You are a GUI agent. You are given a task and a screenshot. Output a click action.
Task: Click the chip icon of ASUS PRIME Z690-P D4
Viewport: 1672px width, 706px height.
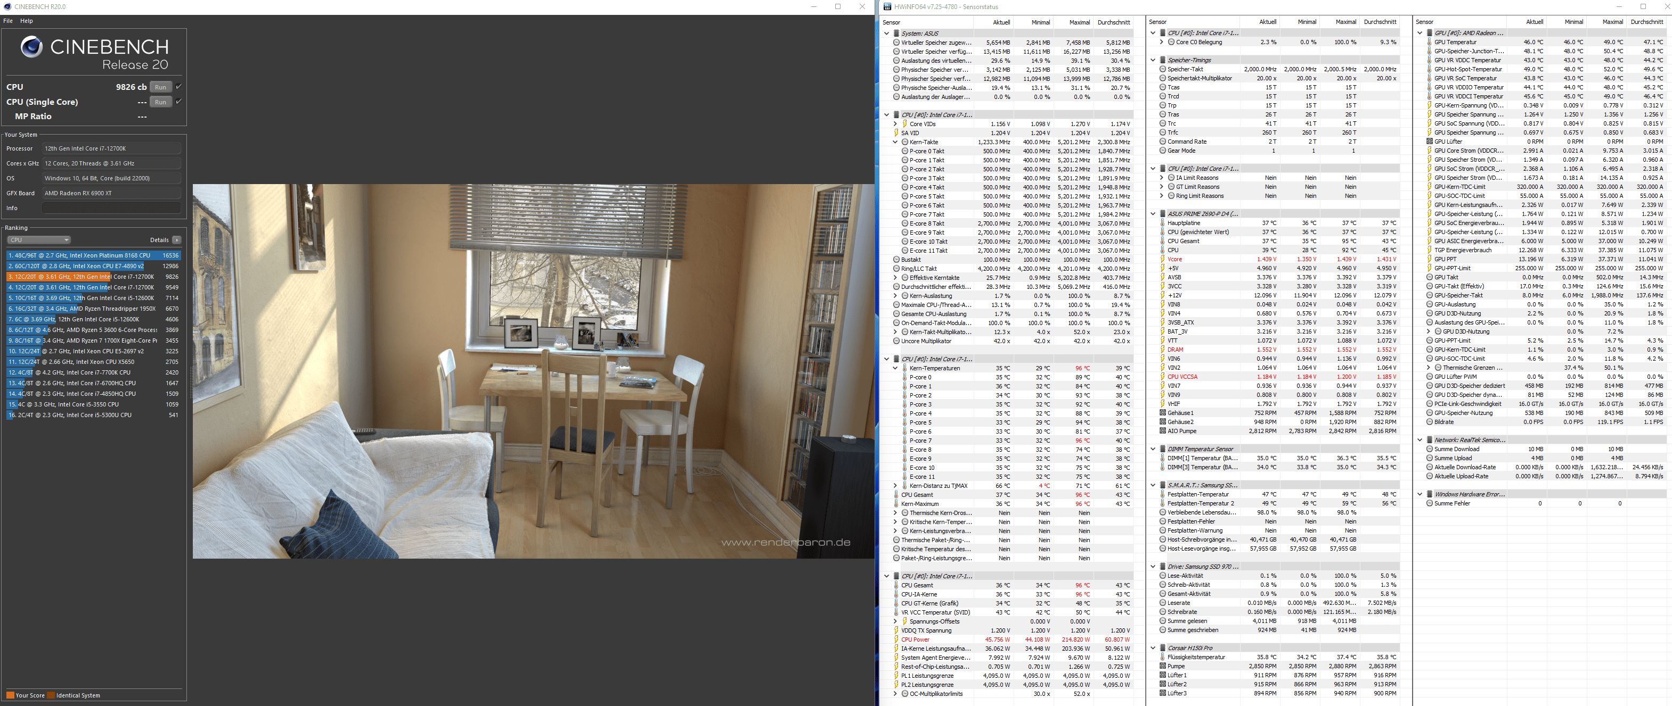(x=1162, y=214)
